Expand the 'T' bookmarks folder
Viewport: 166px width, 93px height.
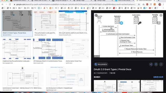20,8
